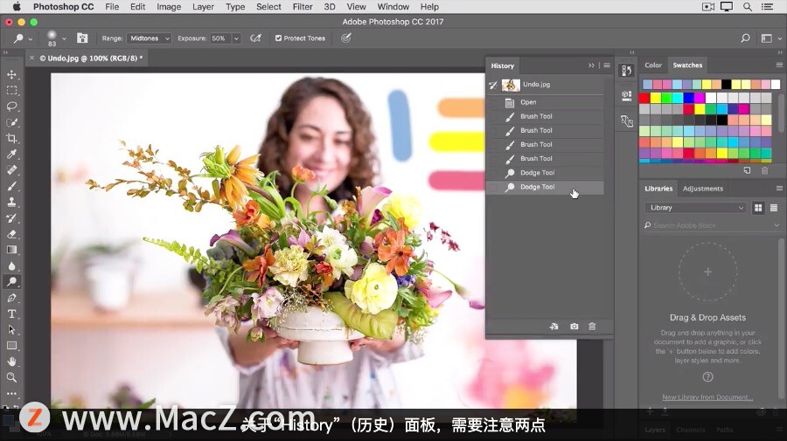
Task: Open macOS Notification Center icon
Action: pos(768,6)
